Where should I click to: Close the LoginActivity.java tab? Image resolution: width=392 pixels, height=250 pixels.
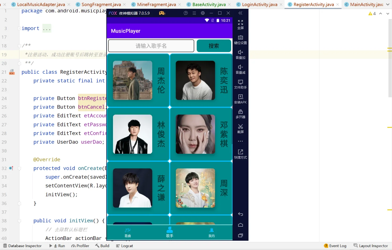coord(281,5)
